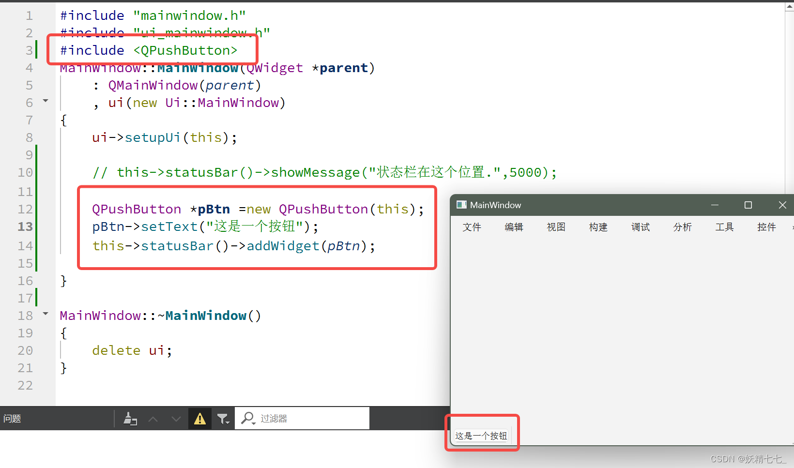Open the 调试 menu in MainWindow
The width and height of the screenshot is (794, 468).
tap(640, 227)
